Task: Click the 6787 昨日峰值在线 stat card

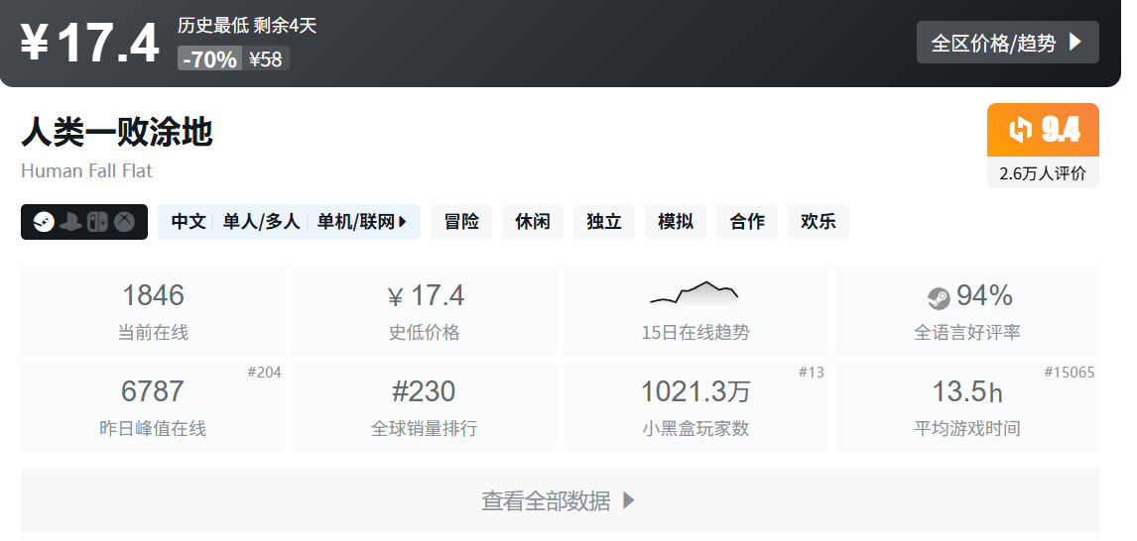Action: (x=152, y=405)
